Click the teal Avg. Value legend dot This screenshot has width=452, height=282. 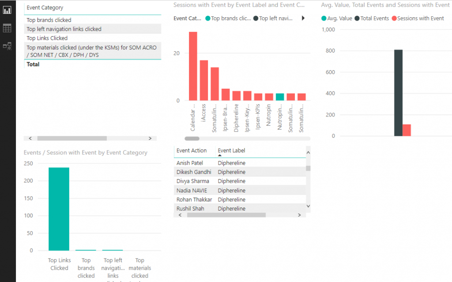325,18
